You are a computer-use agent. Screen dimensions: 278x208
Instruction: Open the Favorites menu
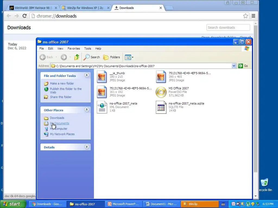point(74,48)
